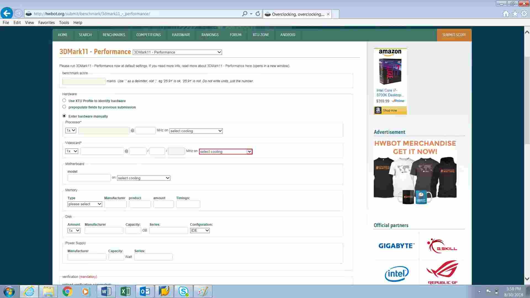Image resolution: width=530 pixels, height=298 pixels.
Task: Go to HOME in site navigation
Action: coord(63,35)
